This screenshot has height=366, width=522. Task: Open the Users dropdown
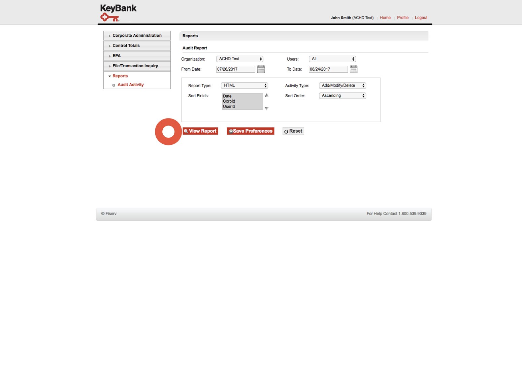332,59
